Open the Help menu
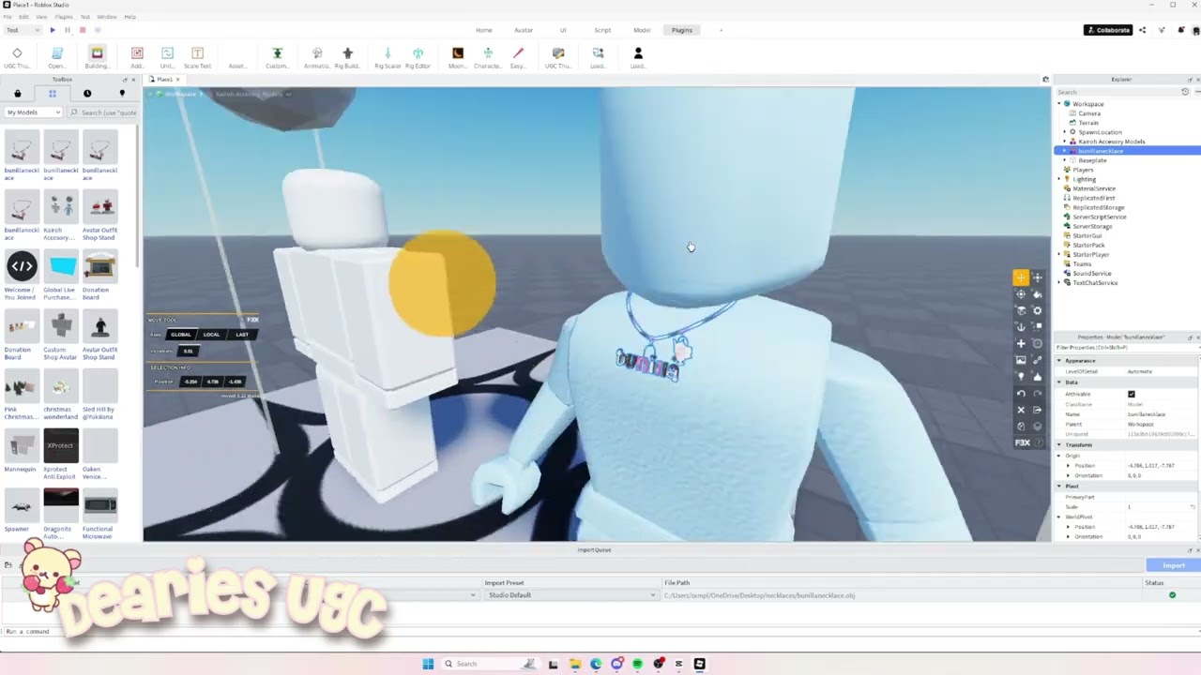 (130, 17)
